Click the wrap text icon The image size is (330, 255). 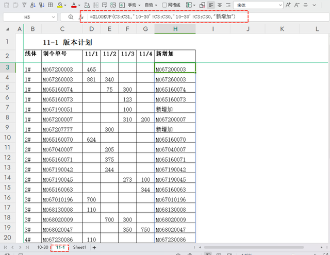point(104,5)
